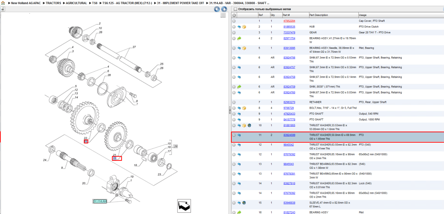Screen dimensions: 444x214
Task: Sort by Part Description column header
Action: tap(318, 15)
